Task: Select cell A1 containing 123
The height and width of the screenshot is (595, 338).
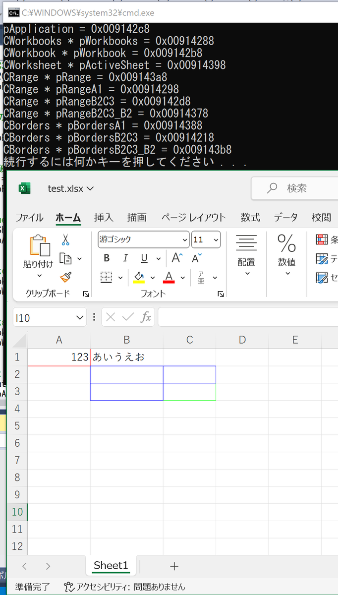Action: point(59,357)
